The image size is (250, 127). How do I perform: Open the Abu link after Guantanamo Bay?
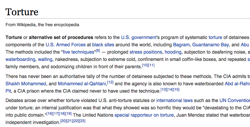(245, 45)
